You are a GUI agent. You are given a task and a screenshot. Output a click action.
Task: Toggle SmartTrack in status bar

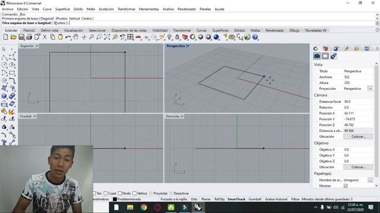[x=236, y=199]
